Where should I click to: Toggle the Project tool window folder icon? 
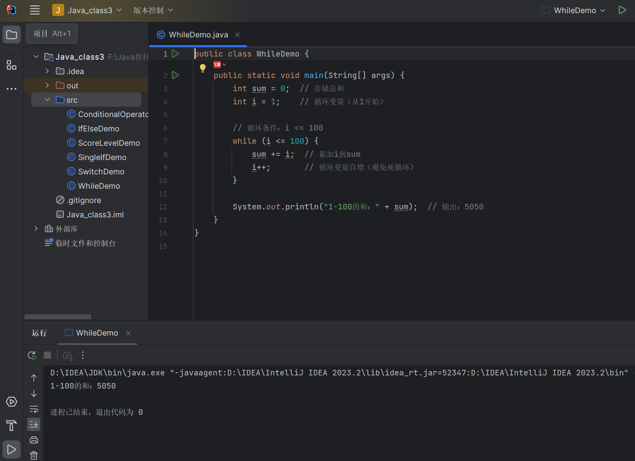pyautogui.click(x=12, y=35)
